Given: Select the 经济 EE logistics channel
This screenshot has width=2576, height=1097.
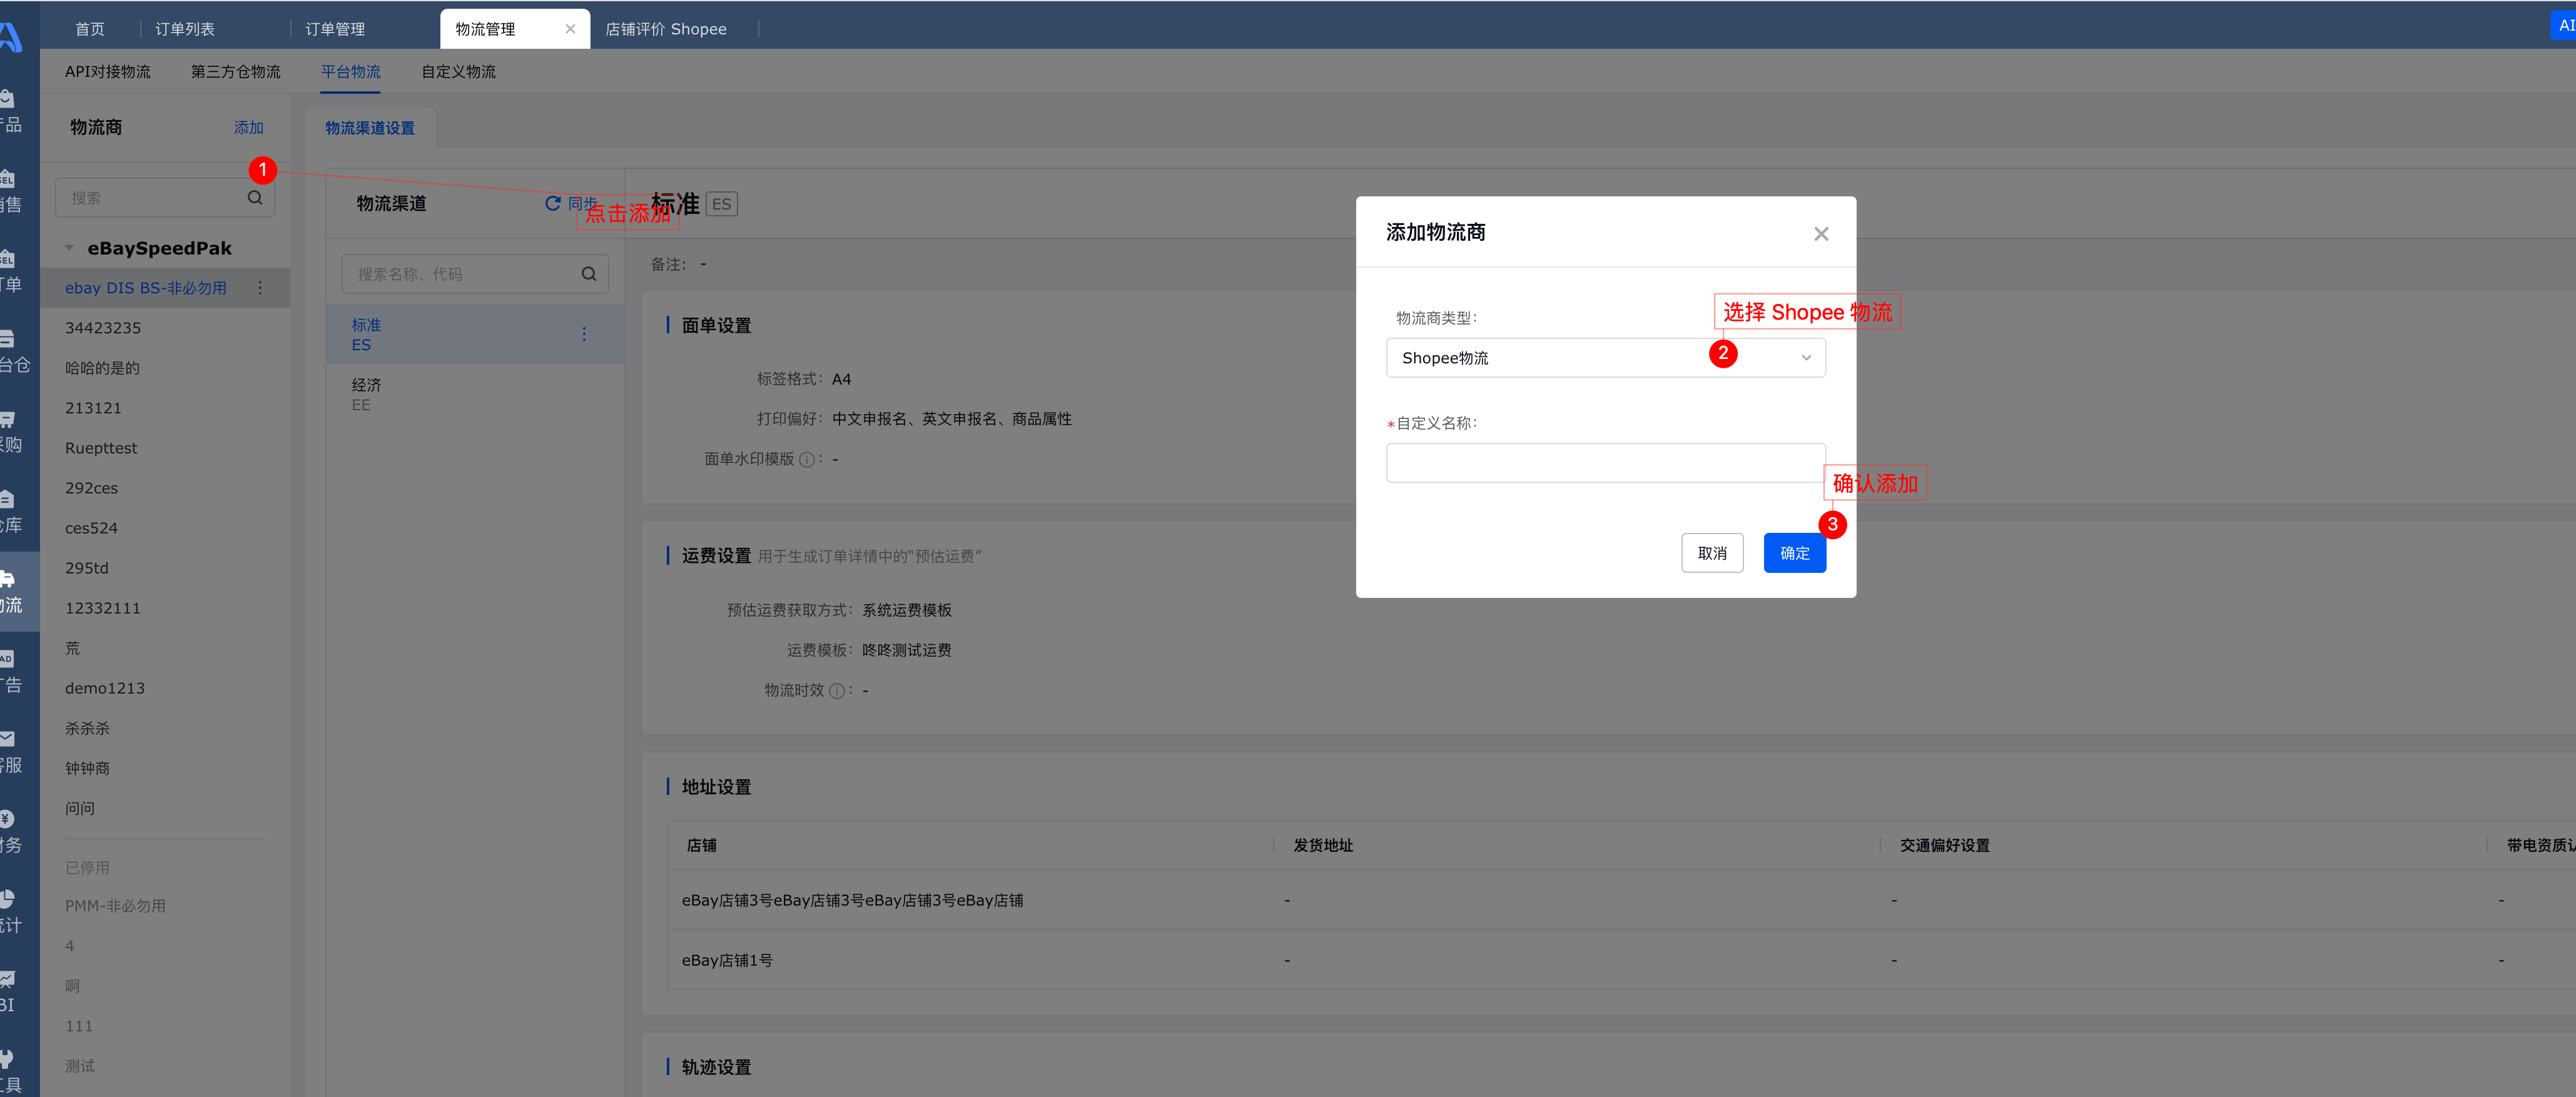Looking at the screenshot, I should [475, 394].
